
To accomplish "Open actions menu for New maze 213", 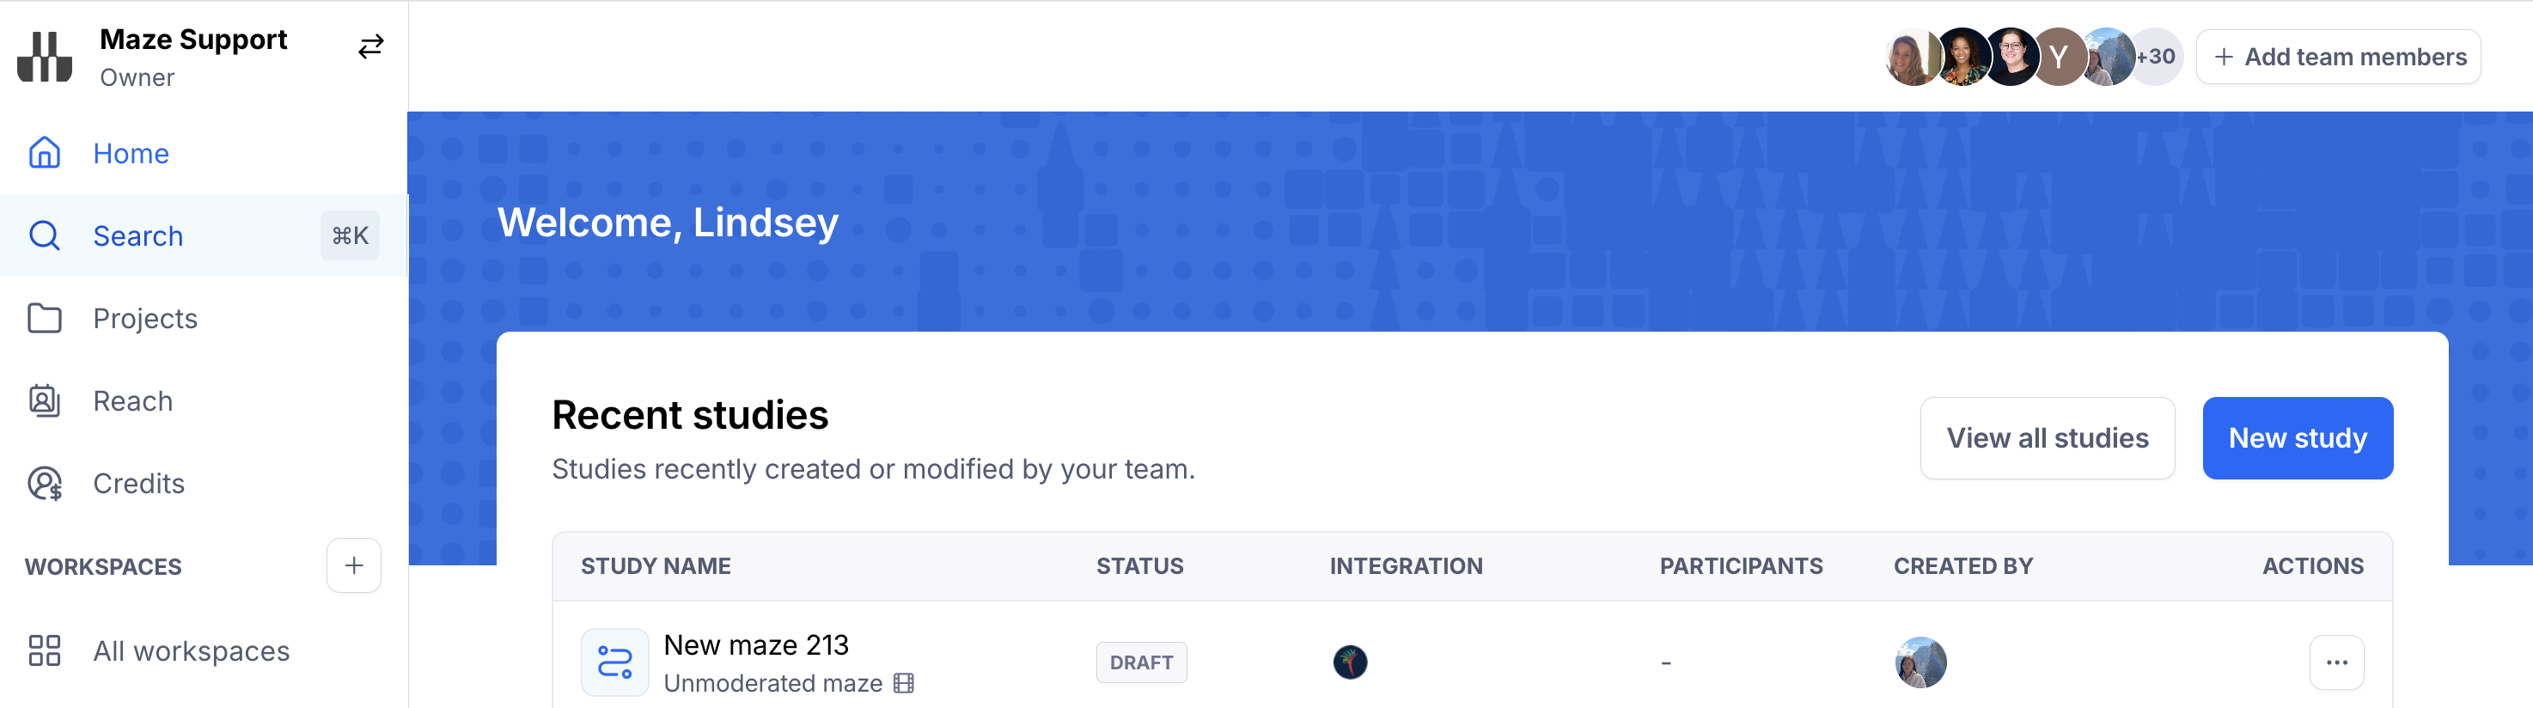I will click(2336, 662).
